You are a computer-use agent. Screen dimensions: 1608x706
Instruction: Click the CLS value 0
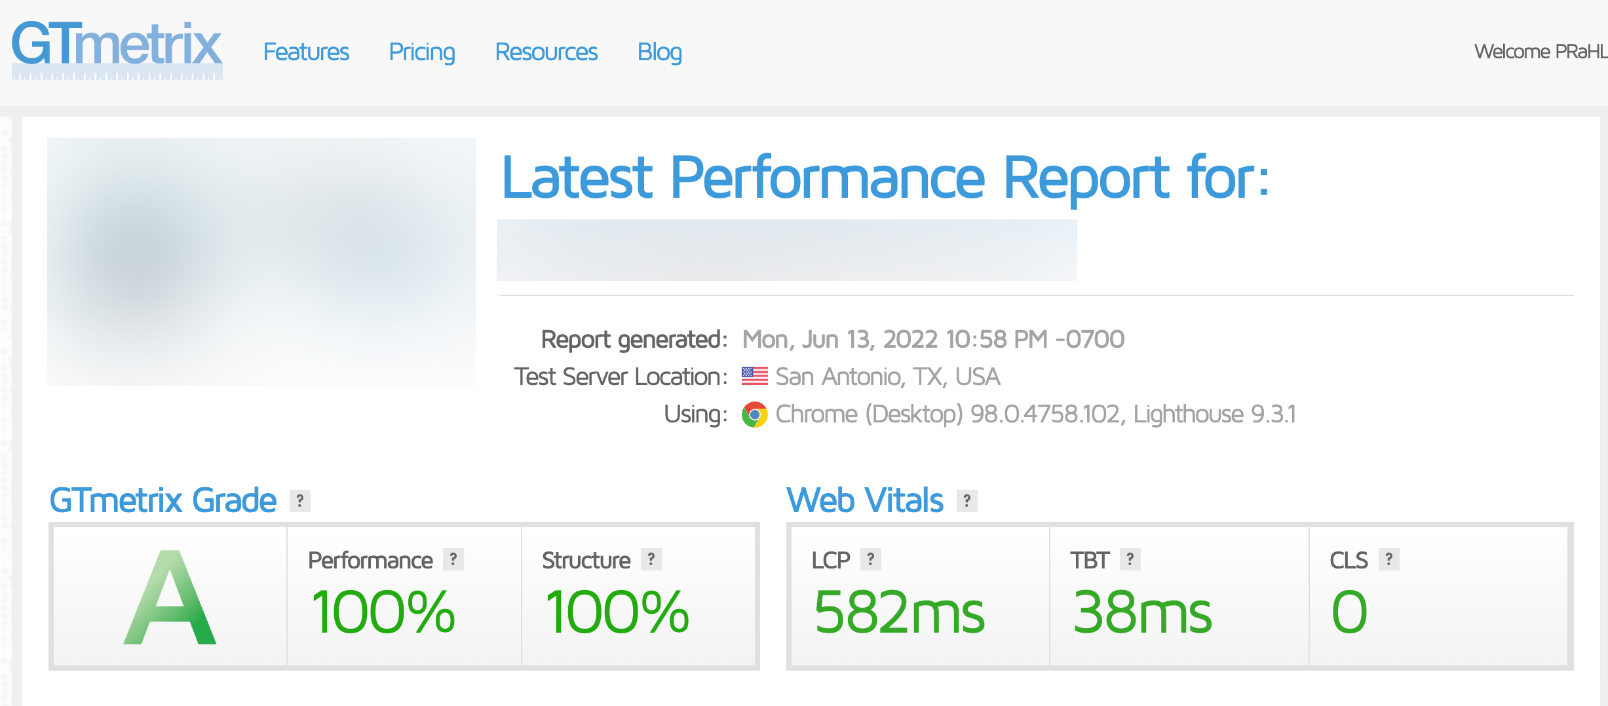point(1350,612)
